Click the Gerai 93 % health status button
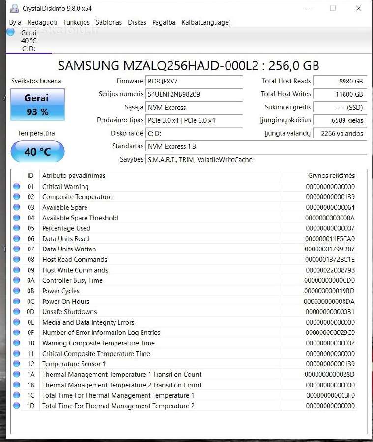 point(37,105)
